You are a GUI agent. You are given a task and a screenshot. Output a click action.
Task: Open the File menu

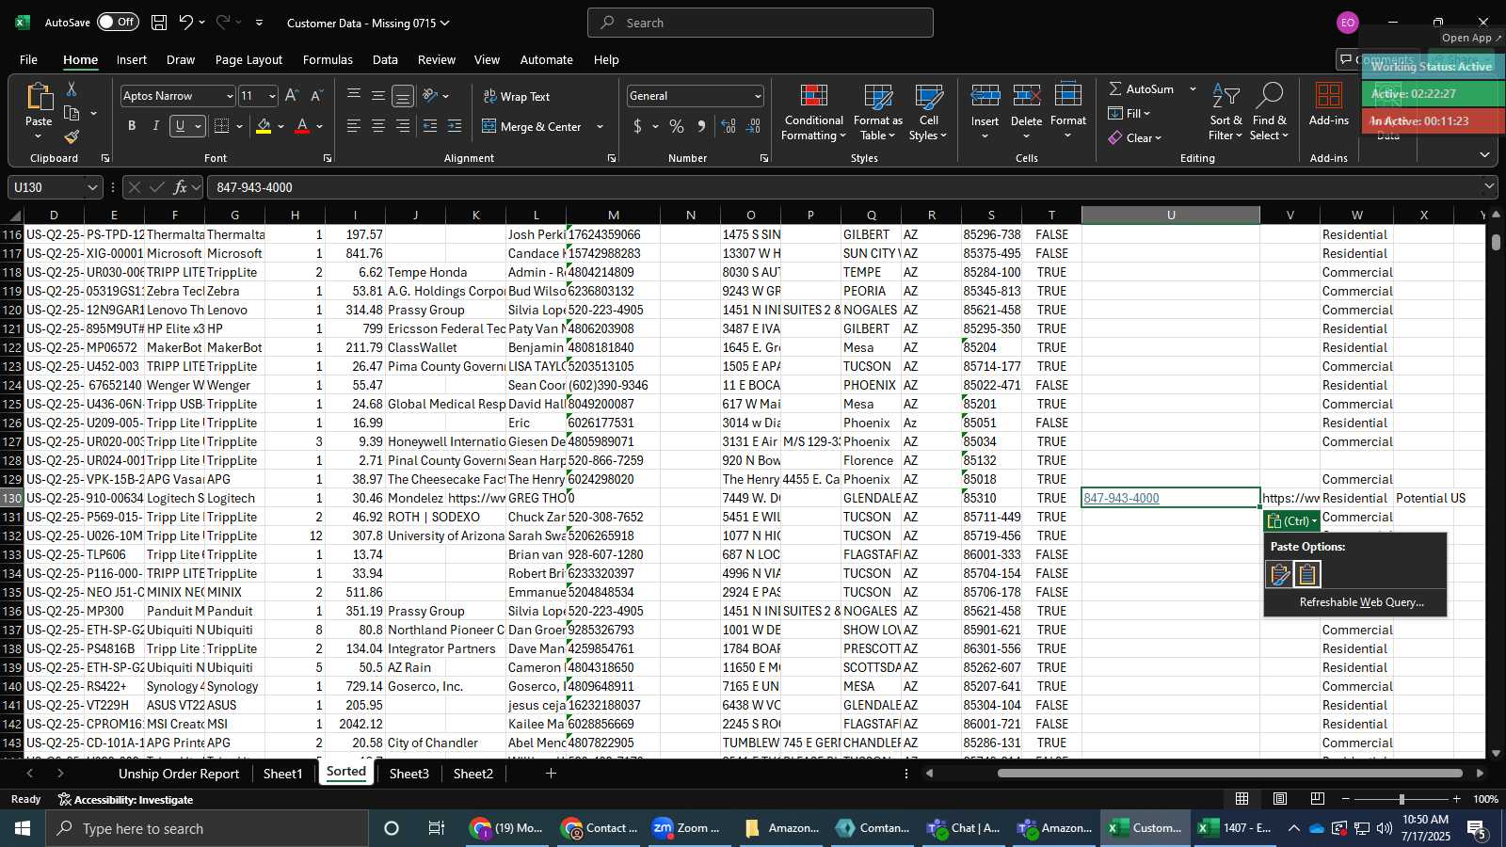click(x=28, y=59)
